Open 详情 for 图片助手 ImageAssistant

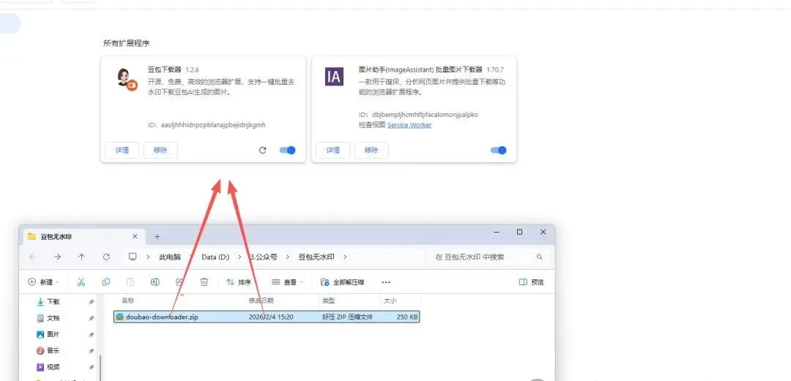333,150
